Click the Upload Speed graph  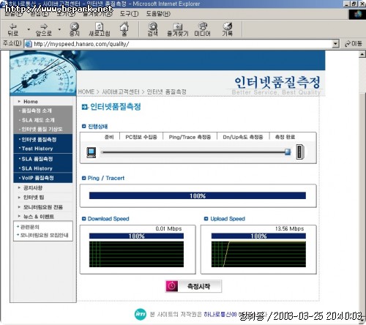point(258,254)
